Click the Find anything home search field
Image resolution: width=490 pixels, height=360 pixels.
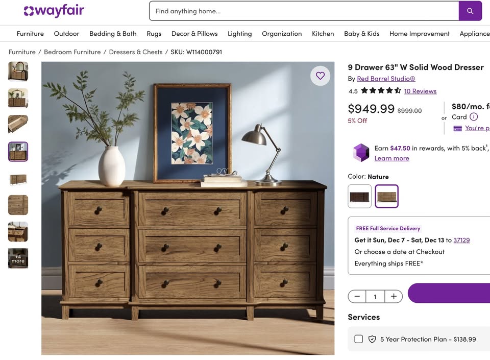[x=304, y=11]
